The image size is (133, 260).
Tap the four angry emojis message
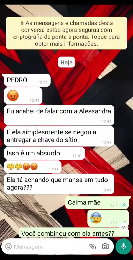tap(33, 167)
